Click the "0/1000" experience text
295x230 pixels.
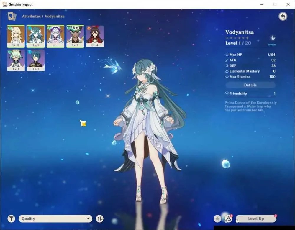tap(272, 45)
